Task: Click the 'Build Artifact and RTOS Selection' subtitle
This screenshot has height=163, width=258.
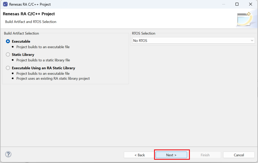Action: (x=31, y=22)
